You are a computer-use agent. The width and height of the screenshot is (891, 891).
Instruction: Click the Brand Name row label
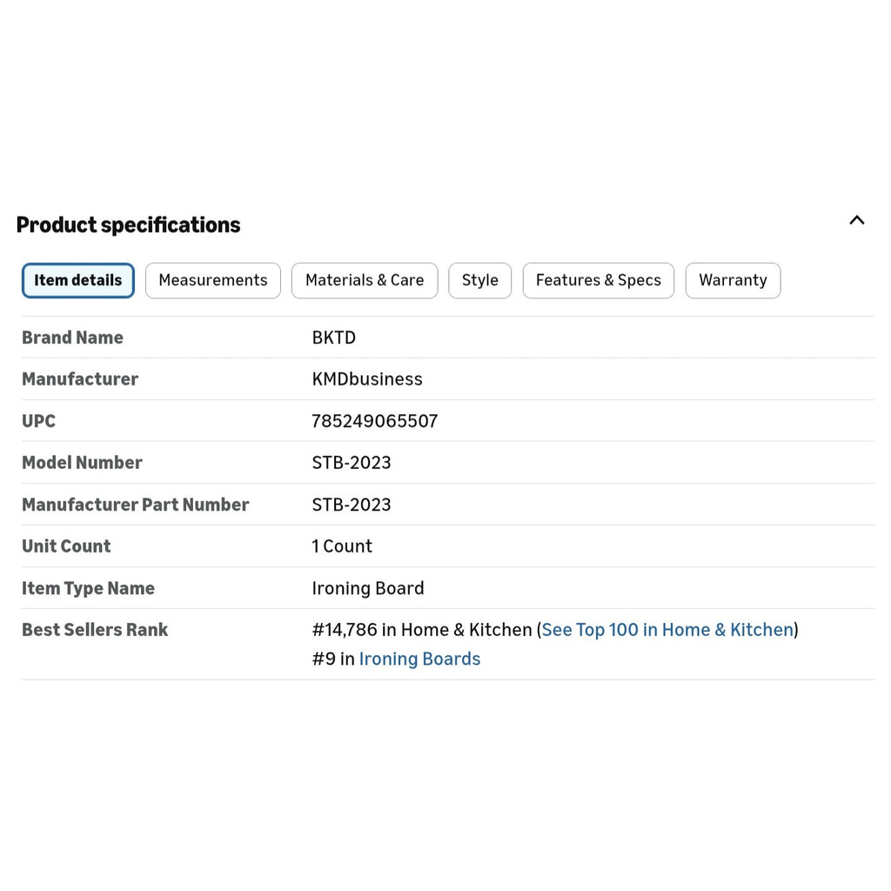[73, 338]
